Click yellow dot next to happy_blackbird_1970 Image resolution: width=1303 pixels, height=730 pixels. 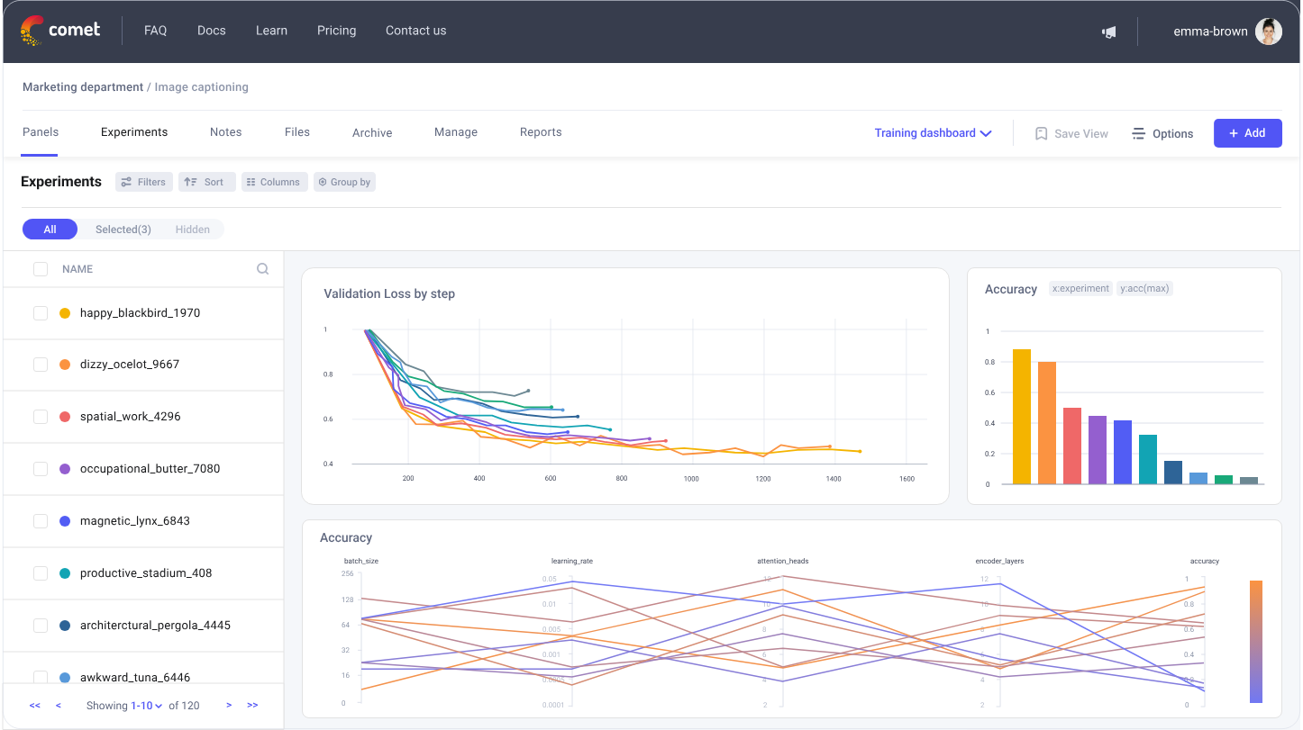(65, 313)
